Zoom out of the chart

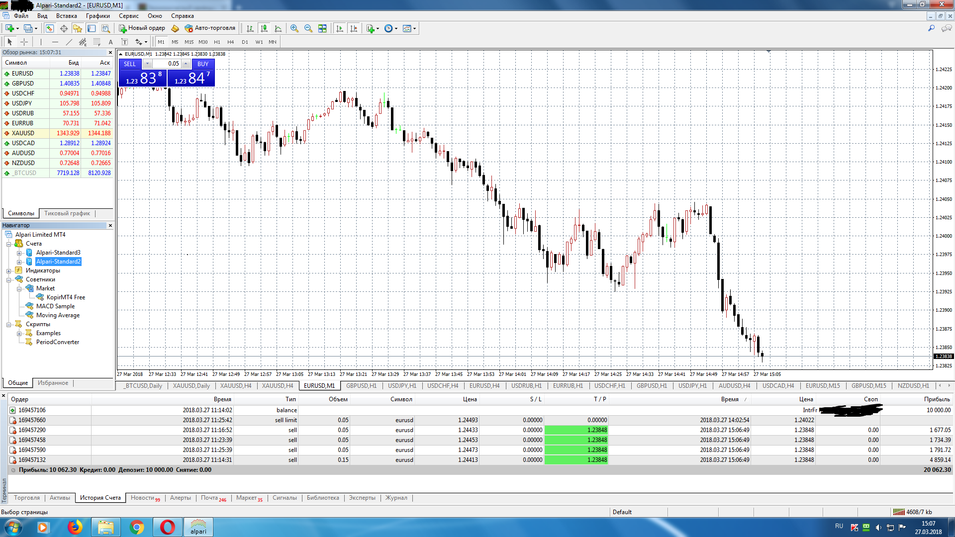tap(308, 28)
